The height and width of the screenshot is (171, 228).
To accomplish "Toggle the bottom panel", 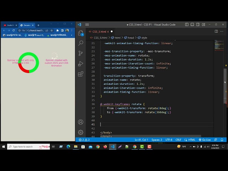I will click(x=192, y=25).
